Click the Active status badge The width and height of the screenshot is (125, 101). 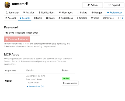[66, 78]
